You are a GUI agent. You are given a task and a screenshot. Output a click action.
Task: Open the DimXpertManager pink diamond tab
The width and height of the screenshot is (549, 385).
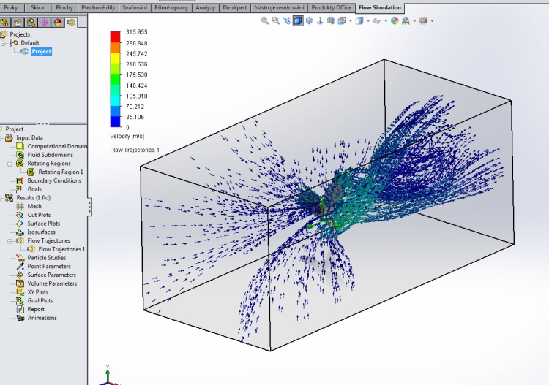coord(45,23)
